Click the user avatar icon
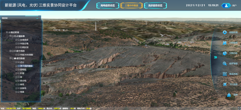The image size is (241, 110). click(x=226, y=5)
